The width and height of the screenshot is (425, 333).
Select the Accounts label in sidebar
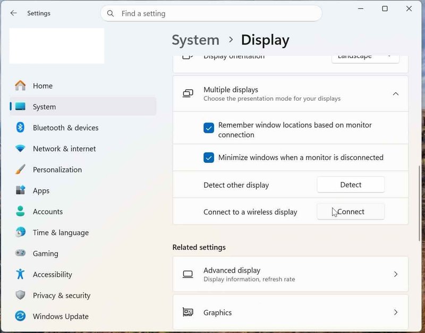pyautogui.click(x=48, y=212)
